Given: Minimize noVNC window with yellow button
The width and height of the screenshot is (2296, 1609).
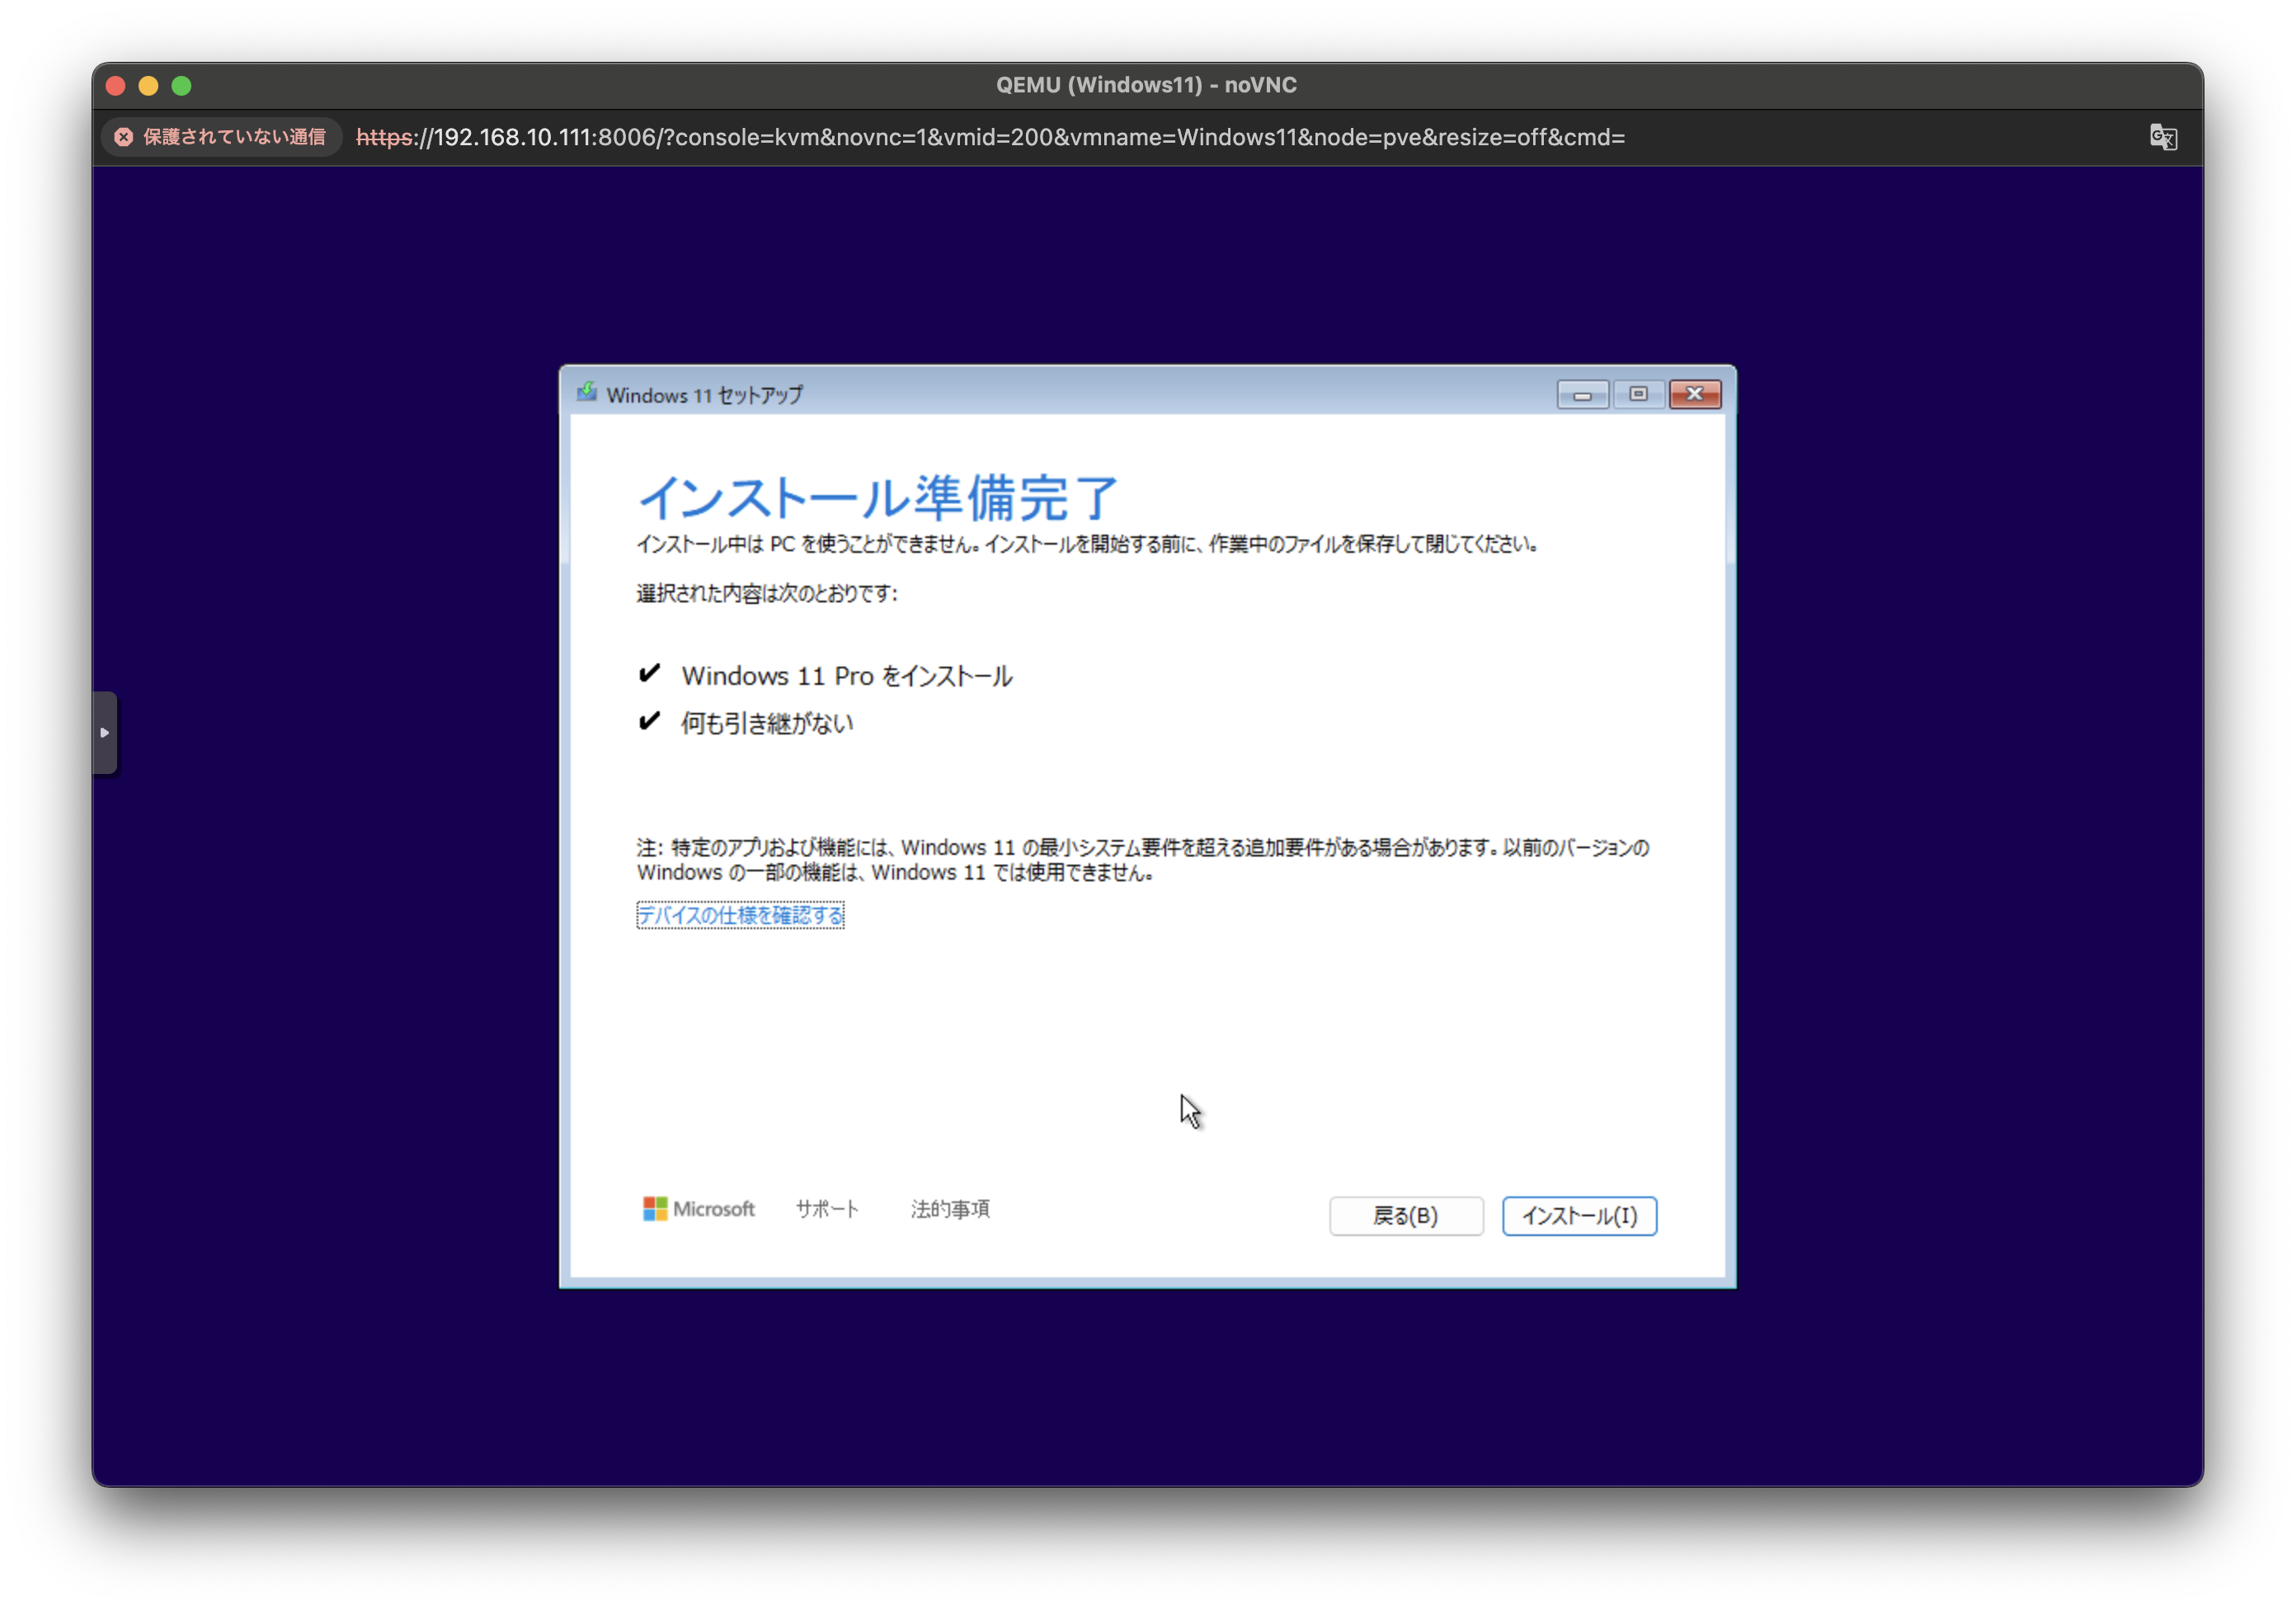Looking at the screenshot, I should pos(149,86).
